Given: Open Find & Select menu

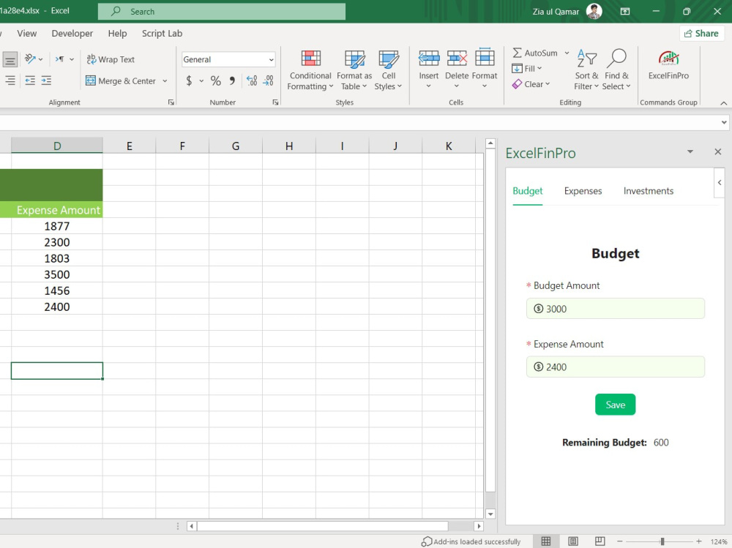Looking at the screenshot, I should point(616,70).
